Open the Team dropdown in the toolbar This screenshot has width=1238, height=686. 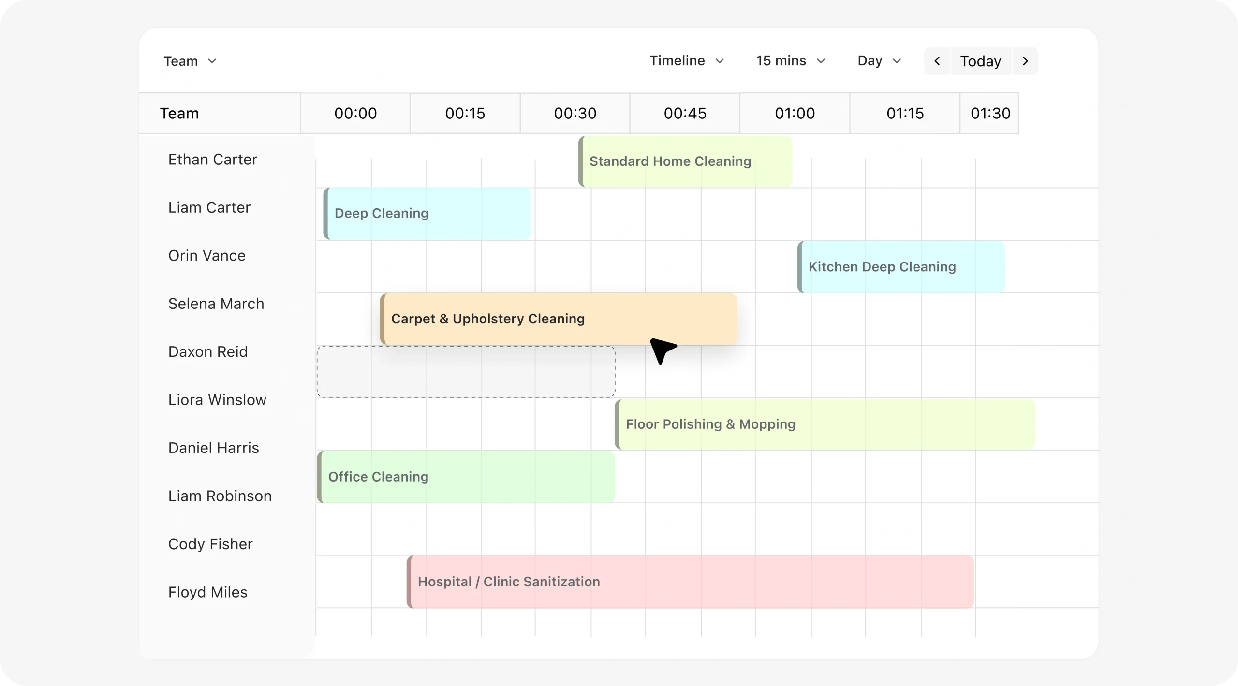(190, 61)
